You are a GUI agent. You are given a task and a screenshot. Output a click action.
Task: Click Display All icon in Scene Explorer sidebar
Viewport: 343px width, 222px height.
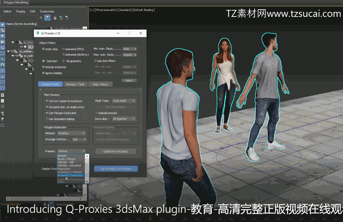[2, 95]
